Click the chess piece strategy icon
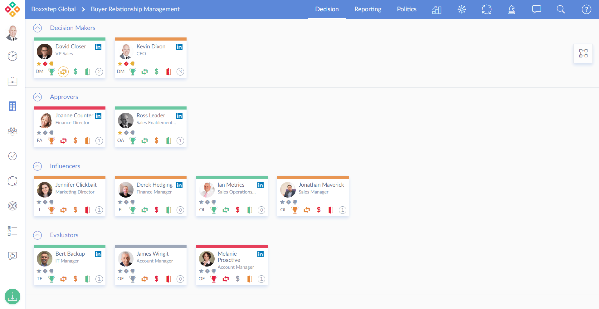This screenshot has height=309, width=599. [512, 9]
